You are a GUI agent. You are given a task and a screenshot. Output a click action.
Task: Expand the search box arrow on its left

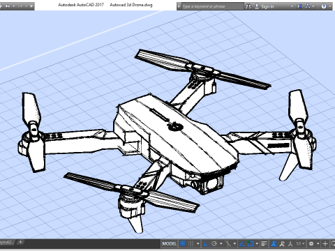[x=179, y=6]
